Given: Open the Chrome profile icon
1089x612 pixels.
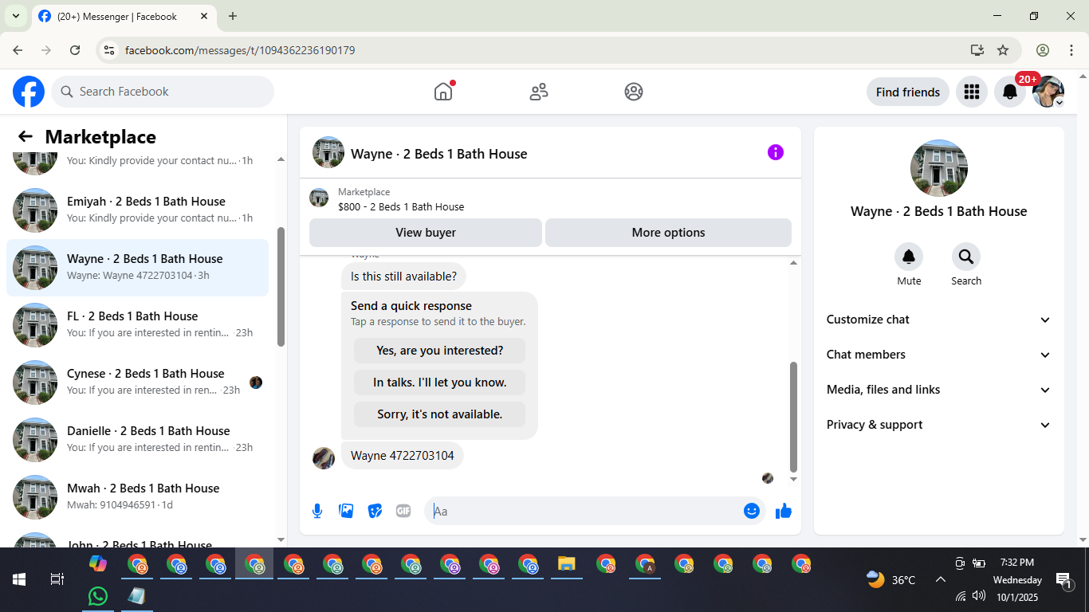Looking at the screenshot, I should pos(1043,50).
